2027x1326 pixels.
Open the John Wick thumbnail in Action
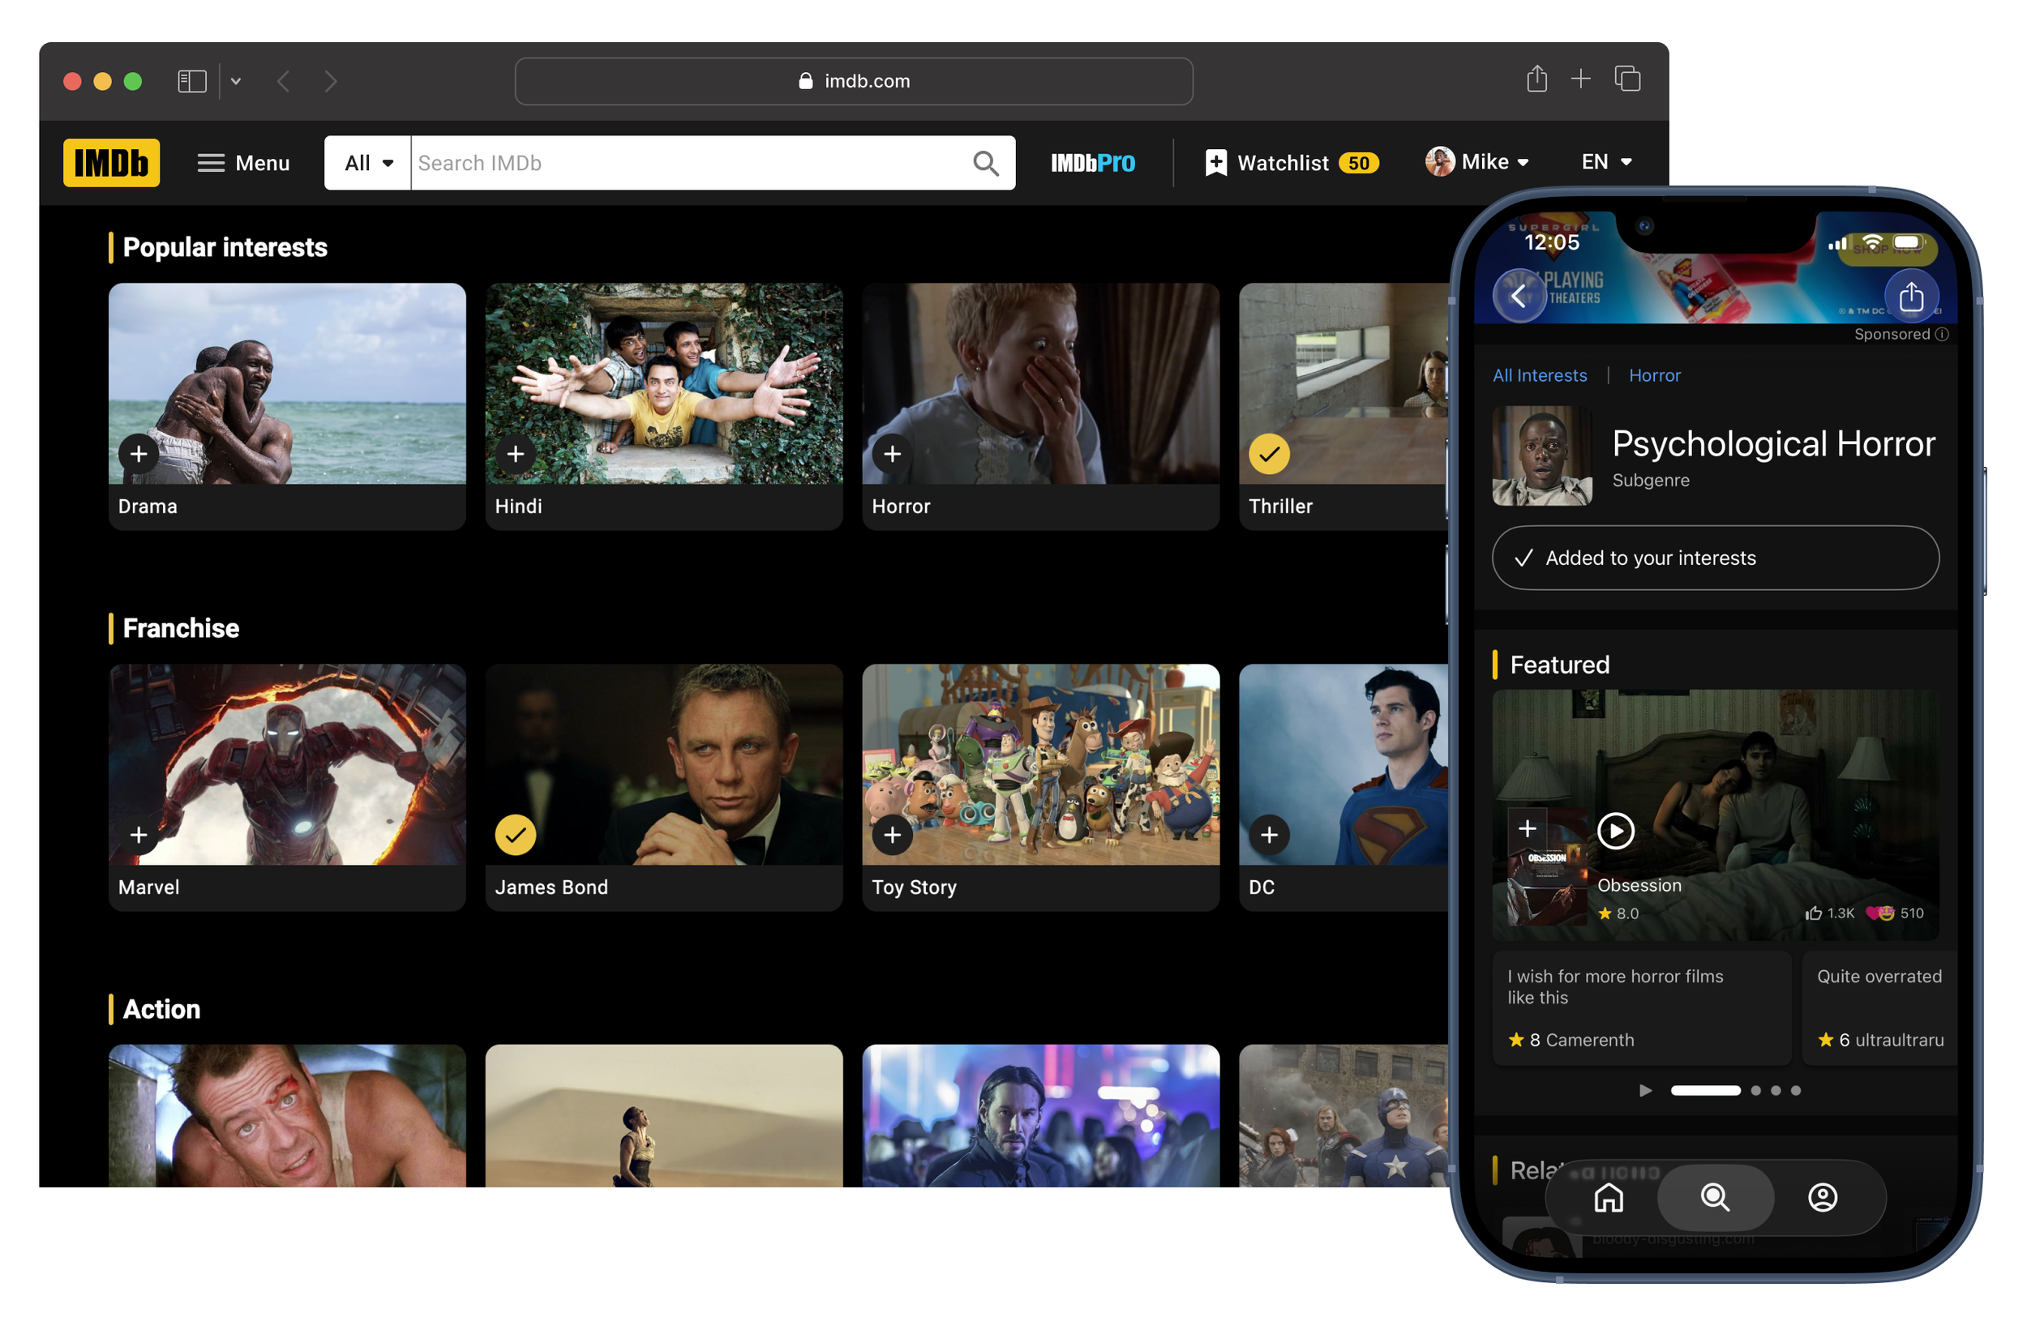1041,1115
